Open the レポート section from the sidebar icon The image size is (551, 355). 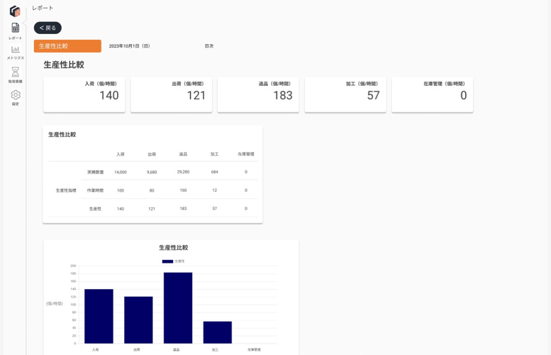click(15, 28)
